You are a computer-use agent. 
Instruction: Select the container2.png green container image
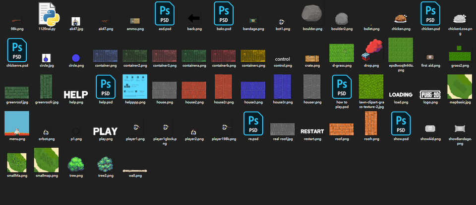(x=135, y=56)
